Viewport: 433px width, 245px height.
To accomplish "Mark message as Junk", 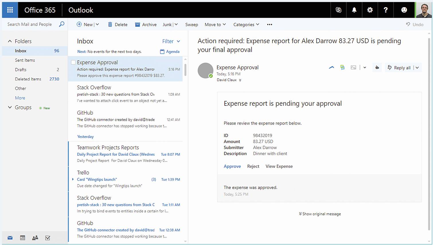I will [x=167, y=24].
